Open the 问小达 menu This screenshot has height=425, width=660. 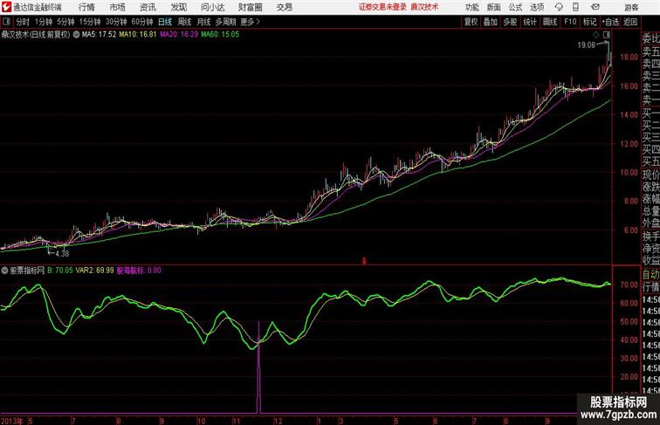212,7
